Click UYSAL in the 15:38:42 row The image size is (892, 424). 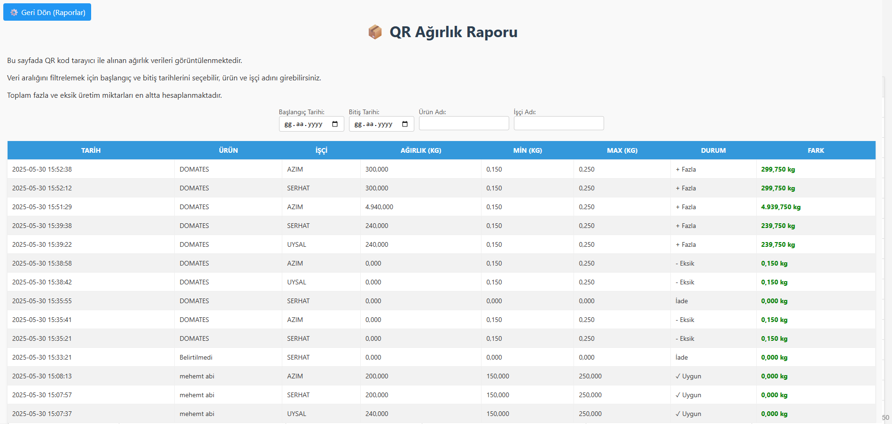tap(296, 282)
